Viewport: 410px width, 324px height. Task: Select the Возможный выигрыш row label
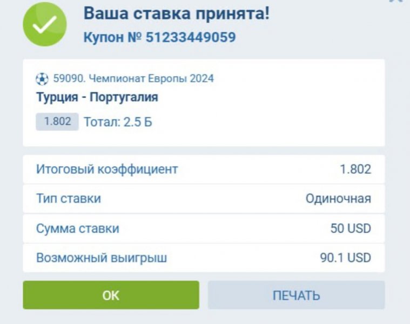[102, 258]
